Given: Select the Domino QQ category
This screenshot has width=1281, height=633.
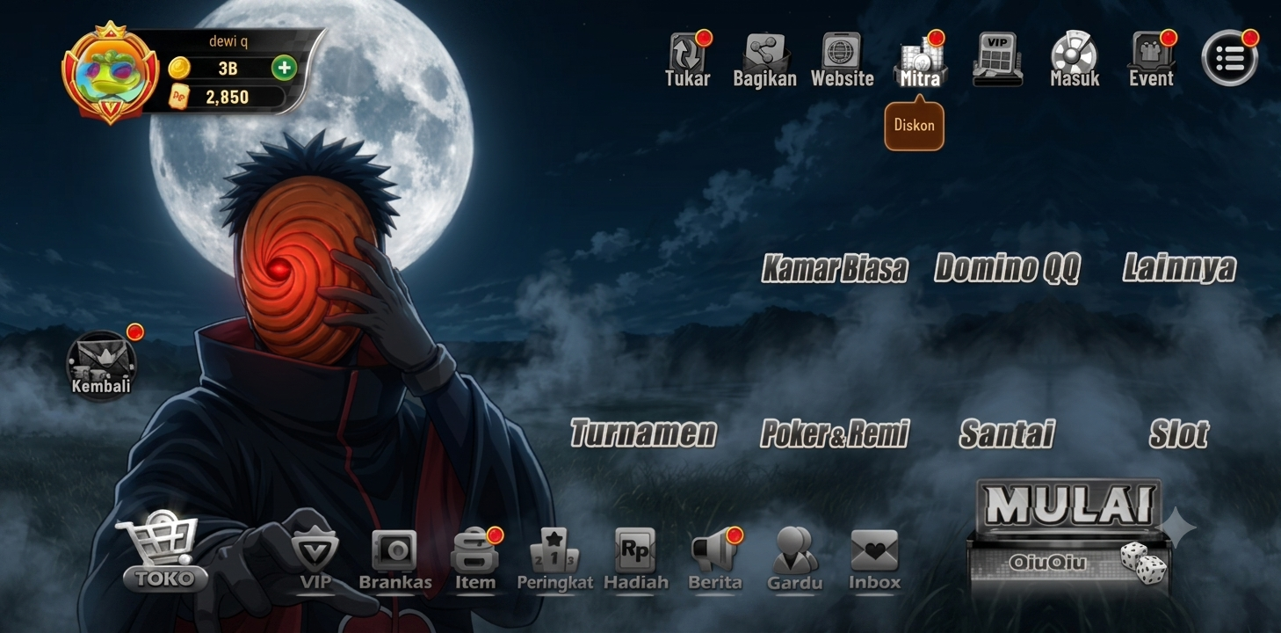Looking at the screenshot, I should (1007, 268).
